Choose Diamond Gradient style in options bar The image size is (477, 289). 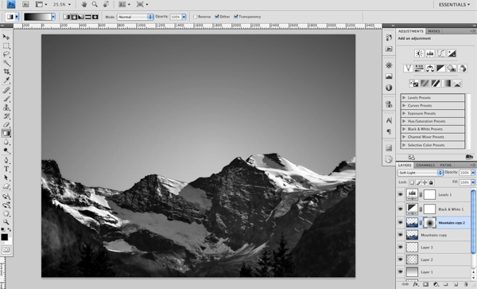(x=95, y=17)
